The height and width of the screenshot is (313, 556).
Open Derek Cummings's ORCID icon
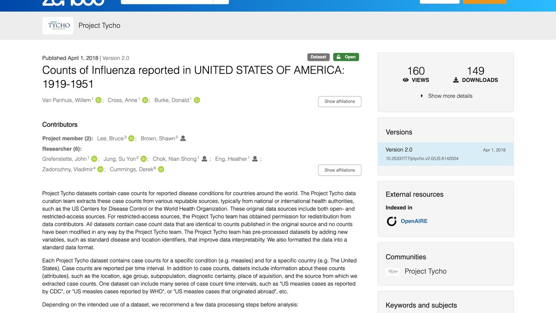(161, 169)
